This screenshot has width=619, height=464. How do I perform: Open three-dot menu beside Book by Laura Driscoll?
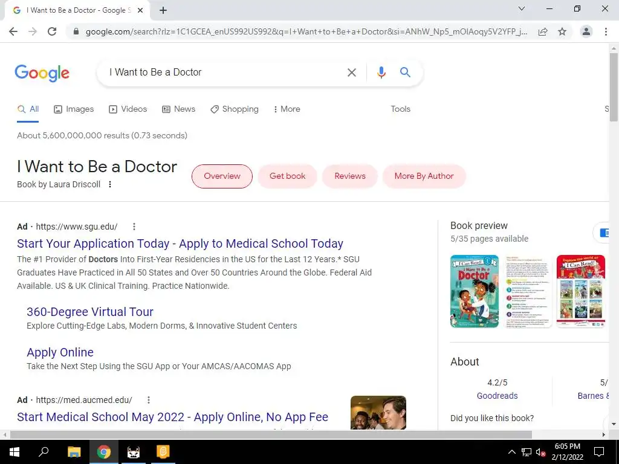(x=110, y=184)
